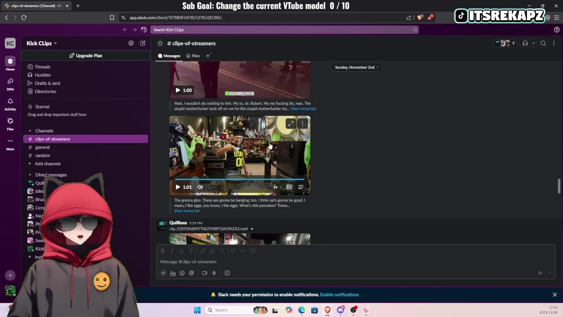Toggle formatting Aa button in composer
563x317 pixels.
173,273
